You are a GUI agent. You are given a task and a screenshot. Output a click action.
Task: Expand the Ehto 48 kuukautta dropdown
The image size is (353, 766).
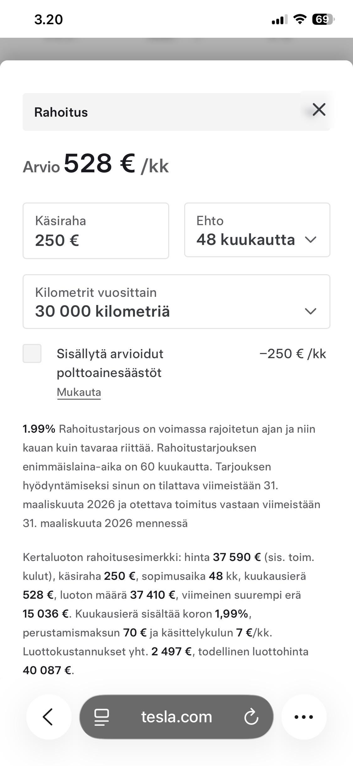(x=257, y=230)
